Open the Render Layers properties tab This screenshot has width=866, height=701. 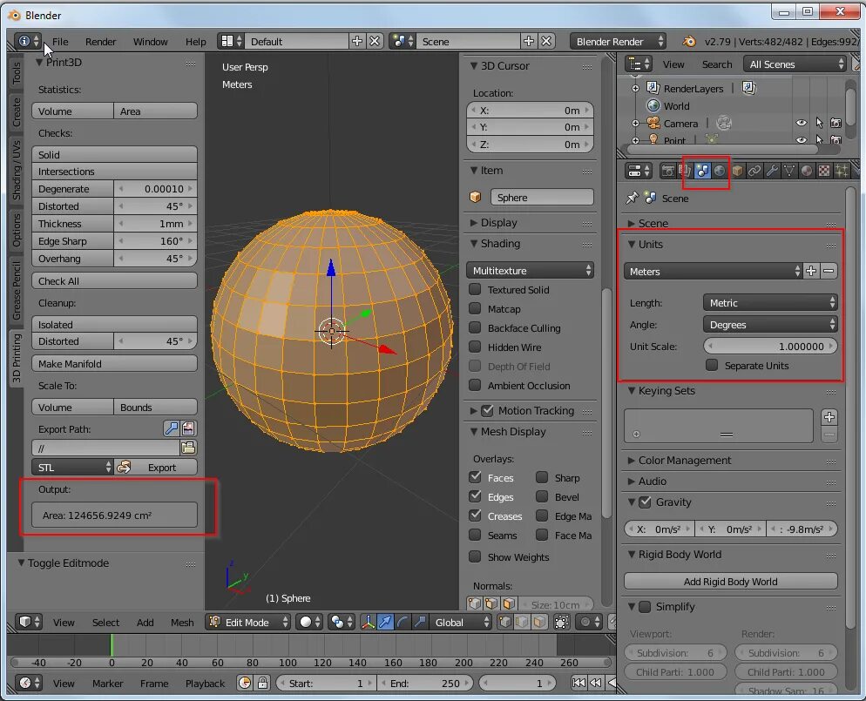point(685,171)
